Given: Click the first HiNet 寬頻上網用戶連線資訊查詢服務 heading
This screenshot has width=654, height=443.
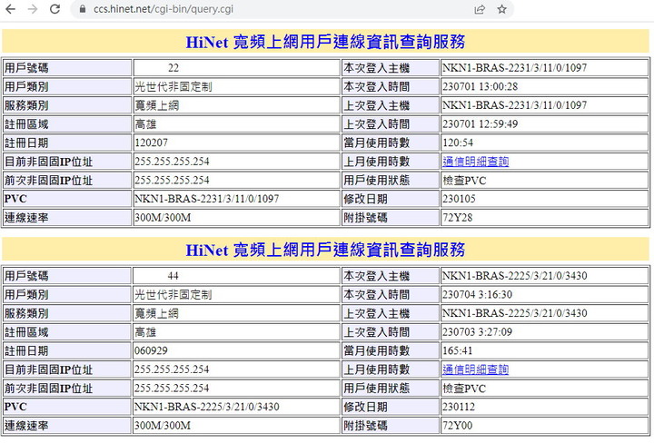Looking at the screenshot, I should (325, 42).
